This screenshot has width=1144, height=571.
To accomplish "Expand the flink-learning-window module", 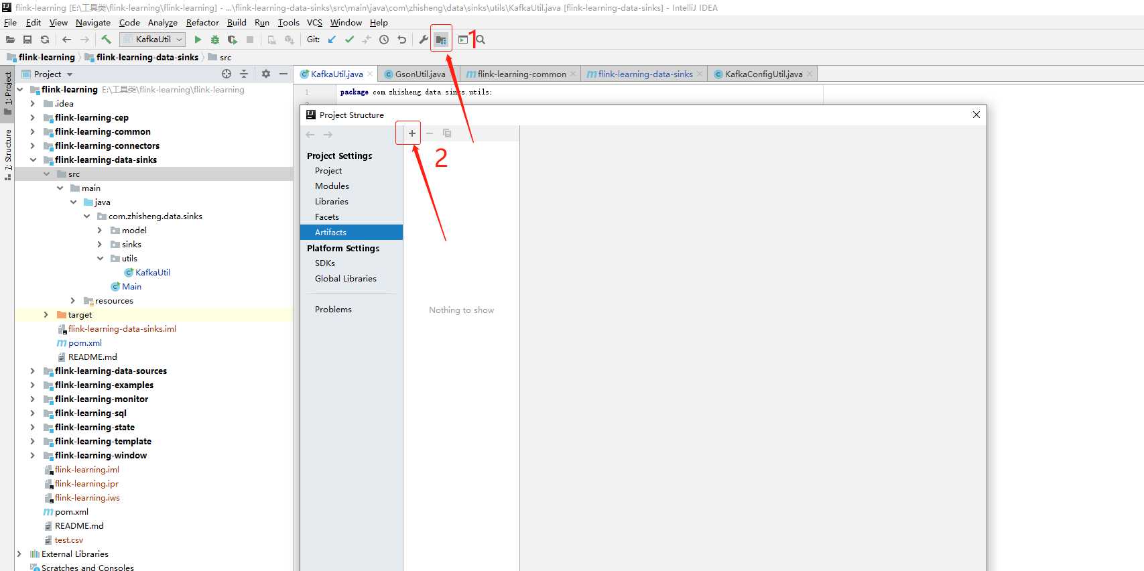I will coord(33,455).
